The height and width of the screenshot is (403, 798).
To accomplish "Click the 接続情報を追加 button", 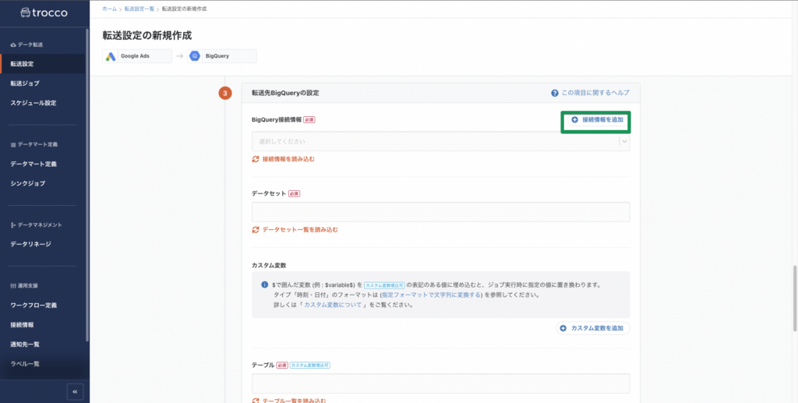I will [x=596, y=121].
